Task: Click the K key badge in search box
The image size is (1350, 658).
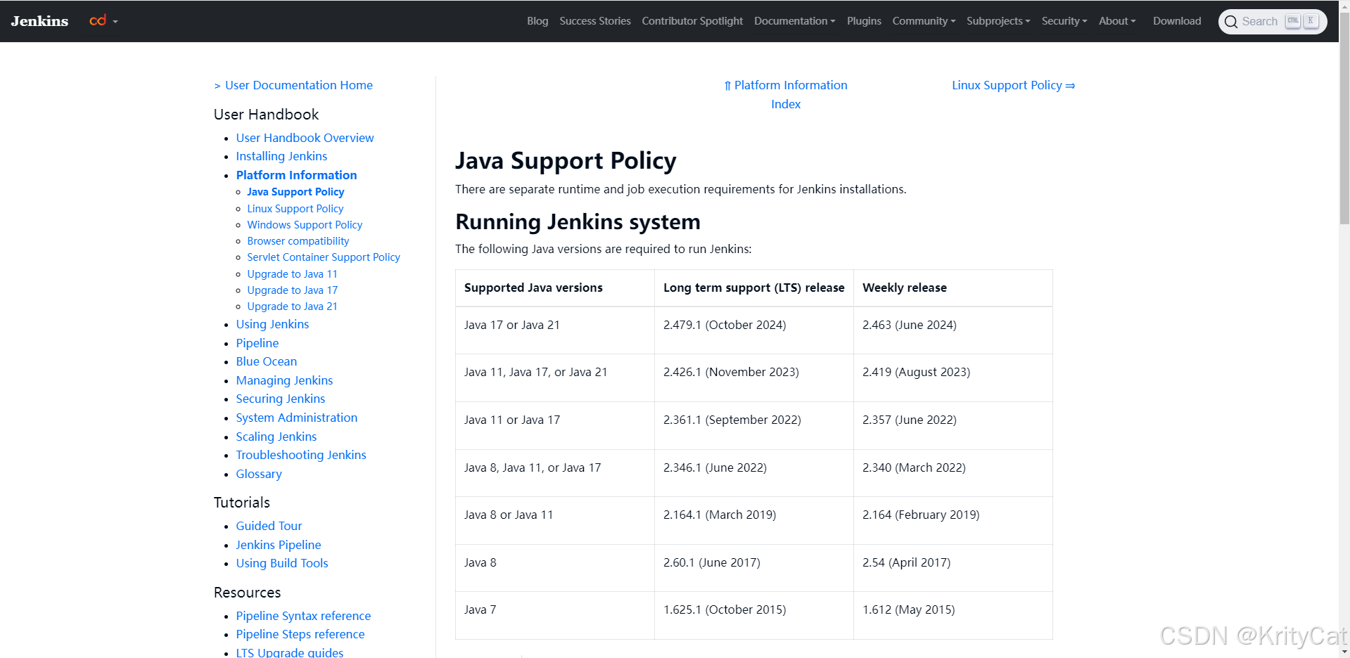Action: click(1311, 21)
